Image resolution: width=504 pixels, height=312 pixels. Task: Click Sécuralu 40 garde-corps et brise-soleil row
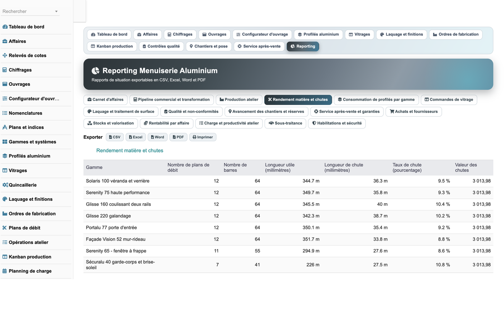[x=288, y=265]
